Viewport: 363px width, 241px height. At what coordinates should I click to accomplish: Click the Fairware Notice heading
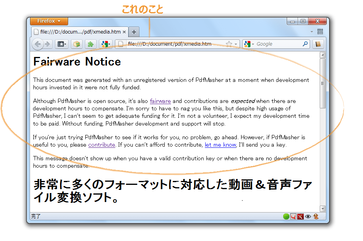click(x=77, y=62)
